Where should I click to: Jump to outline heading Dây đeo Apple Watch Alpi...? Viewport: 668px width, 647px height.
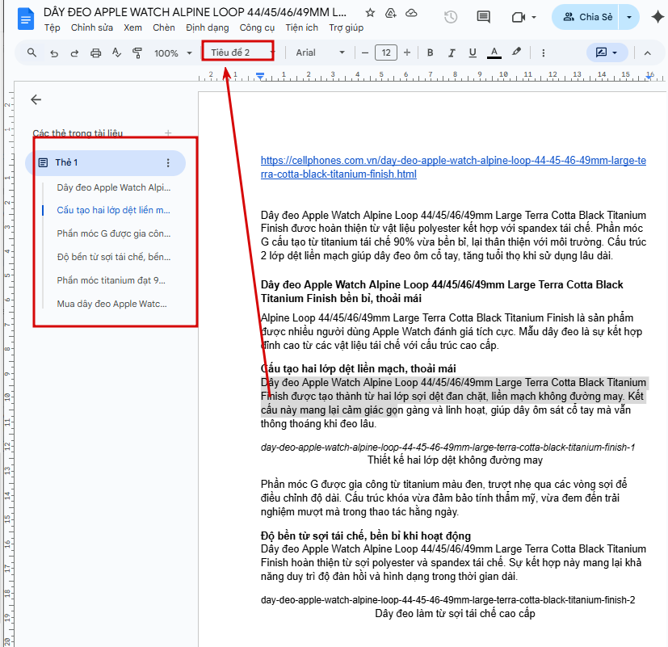pyautogui.click(x=113, y=187)
